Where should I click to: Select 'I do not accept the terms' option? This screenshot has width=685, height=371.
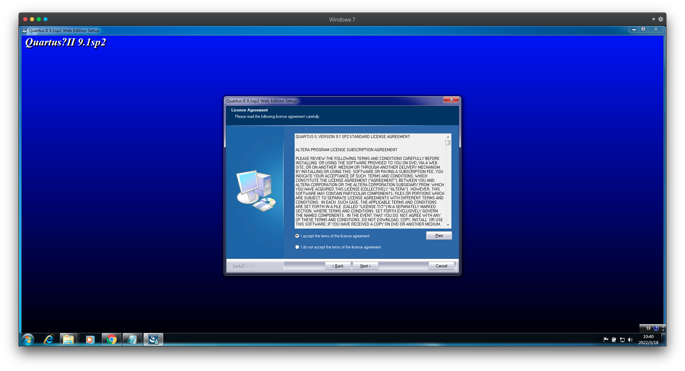pos(297,247)
